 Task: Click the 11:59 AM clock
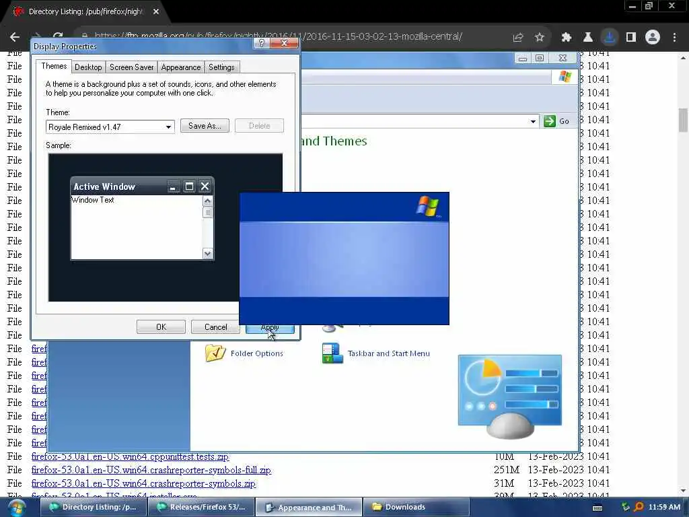pyautogui.click(x=664, y=507)
